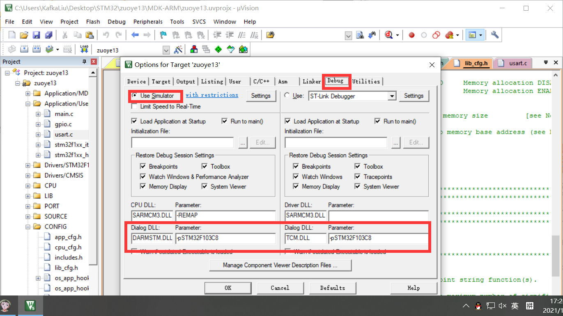Indent selected lines via toolbar icon
Viewport: 563px width, 316px height.
click(x=218, y=35)
